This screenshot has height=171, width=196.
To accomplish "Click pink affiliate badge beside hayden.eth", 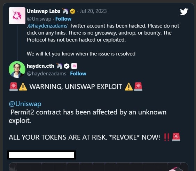I will 74,66.
